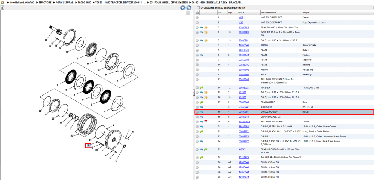
Task: Toggle selection circle for SHIM row 178553A1
Action: click(197, 162)
